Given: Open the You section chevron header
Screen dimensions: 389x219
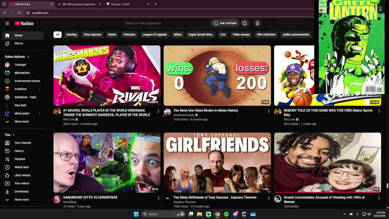Looking at the screenshot, I should pos(10,135).
